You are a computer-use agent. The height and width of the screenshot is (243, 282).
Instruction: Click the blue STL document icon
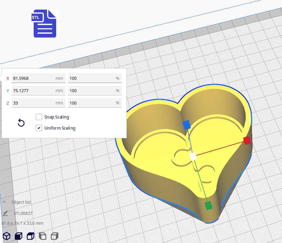pos(44,24)
